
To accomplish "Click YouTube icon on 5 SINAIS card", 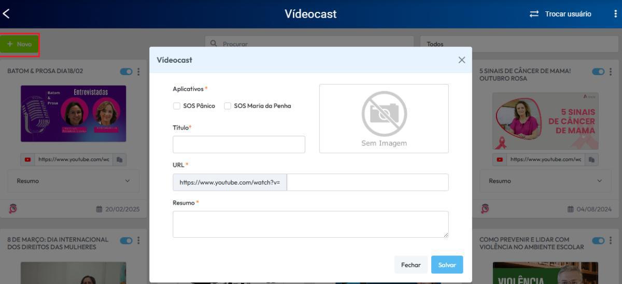I will click(x=500, y=160).
